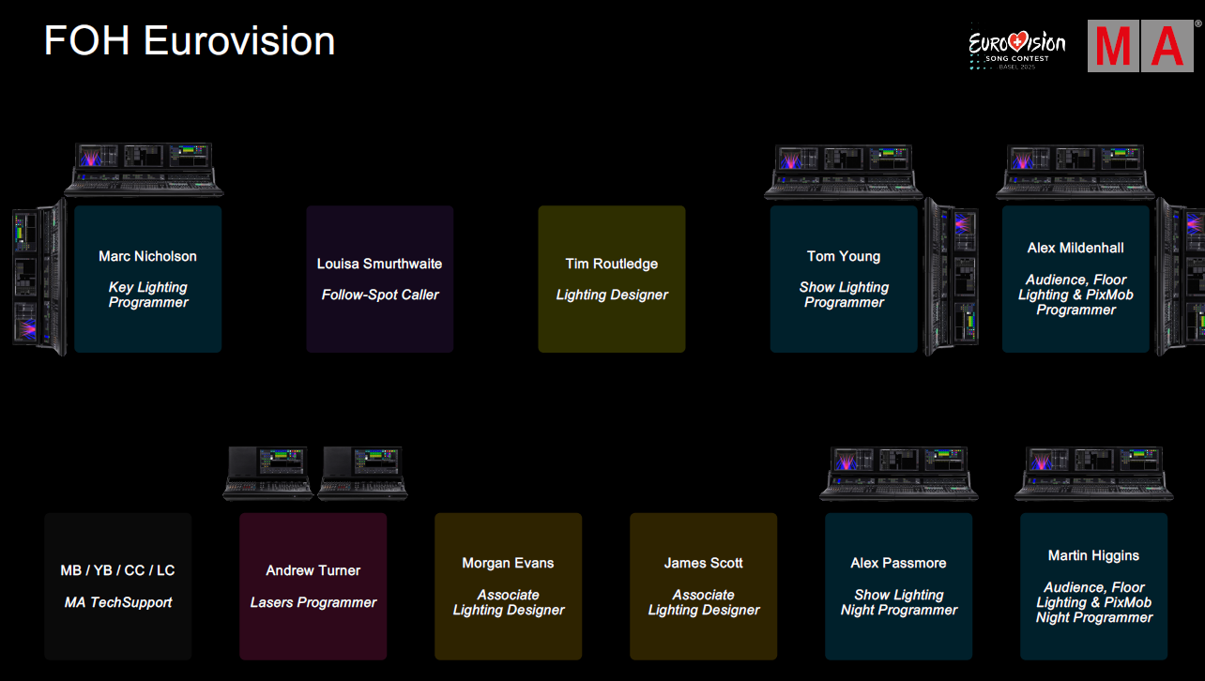Click the red MA Lighting logo

tap(1139, 46)
